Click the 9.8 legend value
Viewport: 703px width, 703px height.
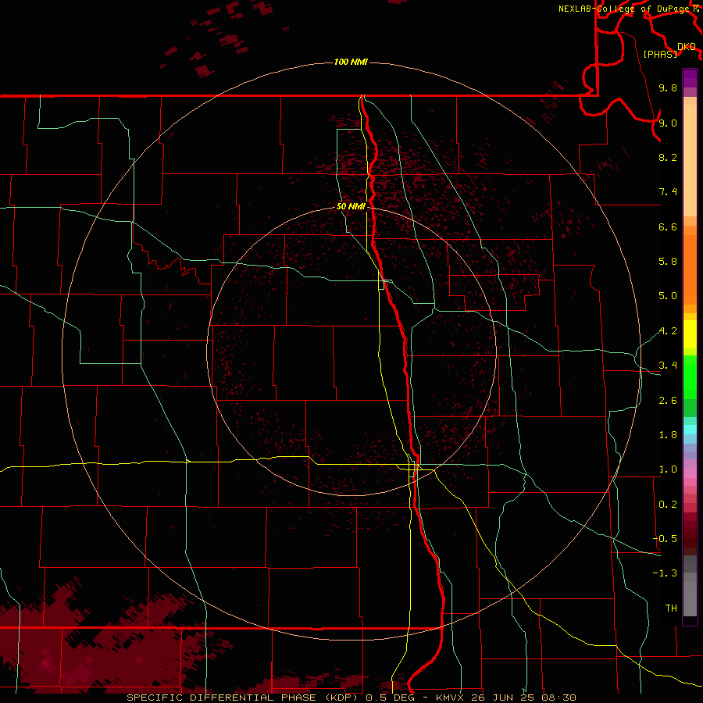pos(668,87)
